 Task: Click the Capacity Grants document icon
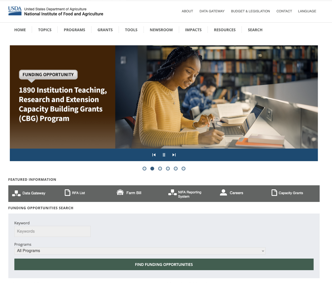(x=274, y=193)
